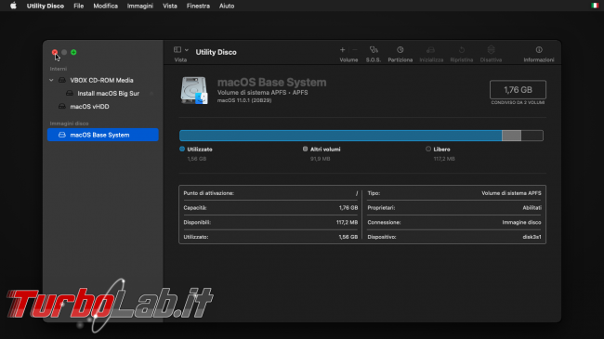Open the File menu

pos(79,6)
